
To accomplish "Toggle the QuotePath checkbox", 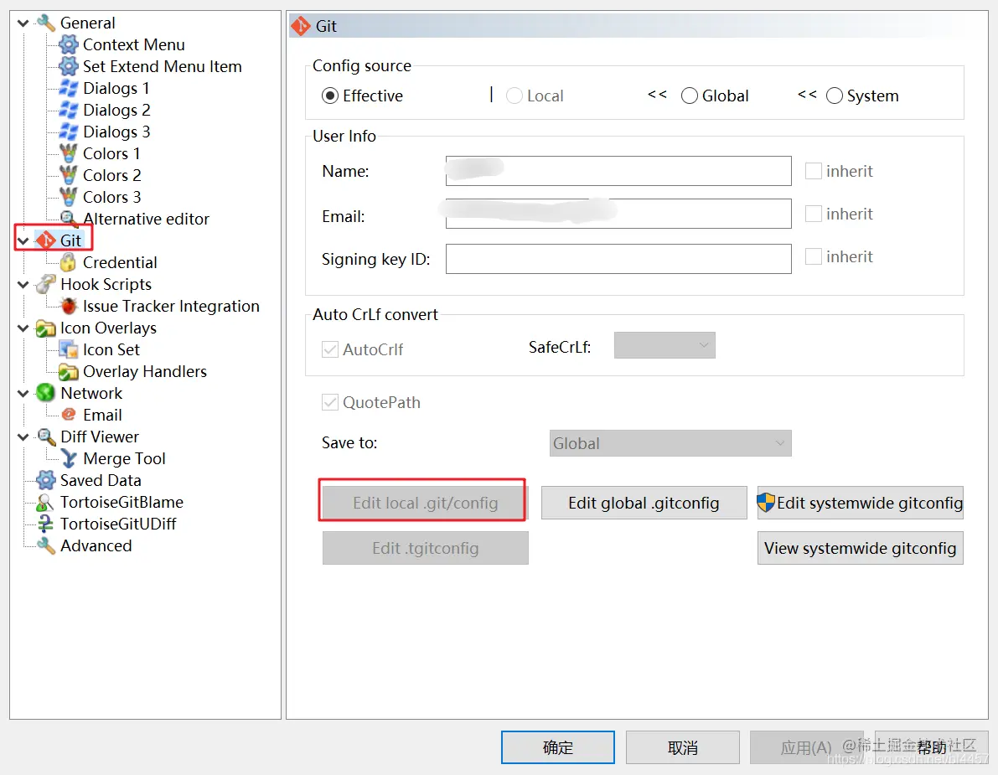I will point(329,402).
